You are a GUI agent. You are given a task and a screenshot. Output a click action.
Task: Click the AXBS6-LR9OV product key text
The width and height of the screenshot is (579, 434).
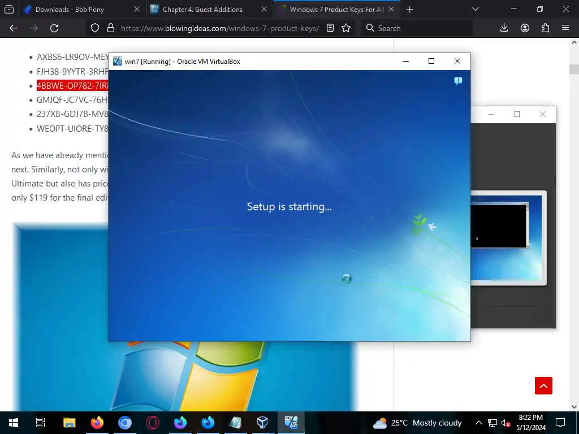pos(72,57)
